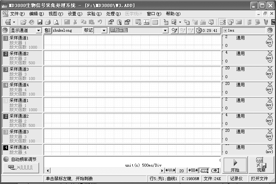Click mv unit button of bottom 采样通道4
The height and width of the screenshot is (184, 276).
click(269, 152)
